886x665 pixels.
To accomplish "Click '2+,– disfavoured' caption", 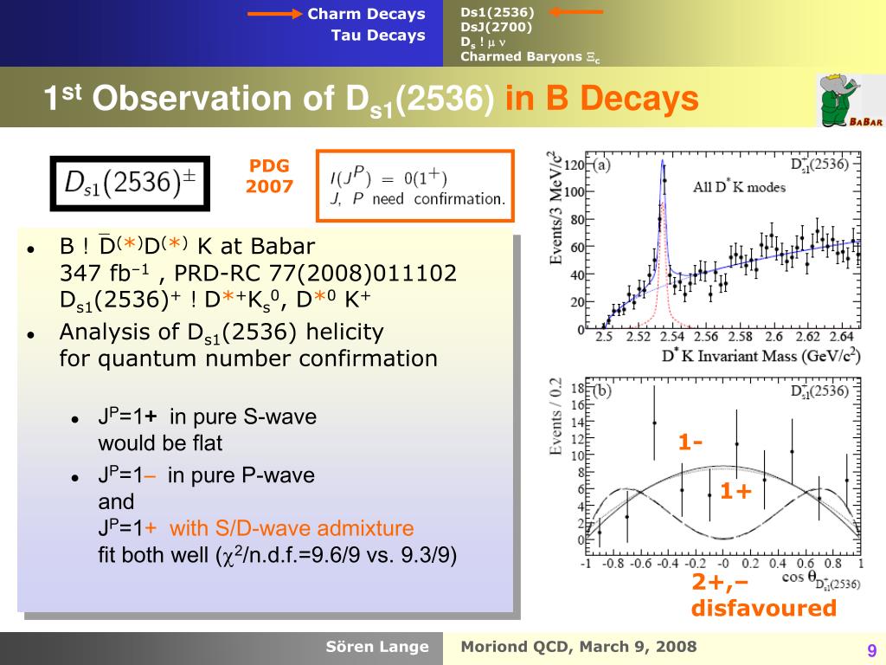I will click(x=763, y=595).
